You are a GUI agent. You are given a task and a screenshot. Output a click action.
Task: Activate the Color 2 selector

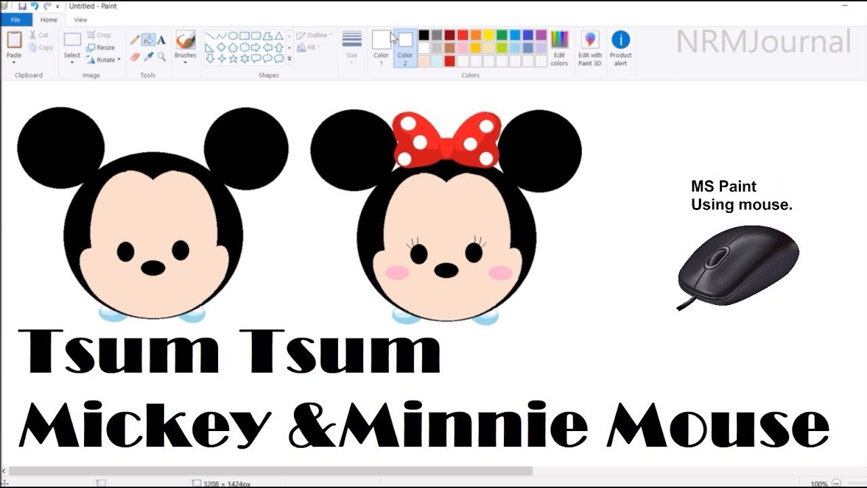(x=405, y=48)
